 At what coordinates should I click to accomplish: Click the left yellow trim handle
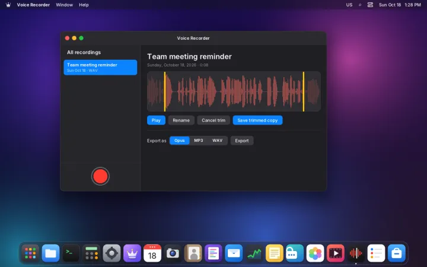165,91
